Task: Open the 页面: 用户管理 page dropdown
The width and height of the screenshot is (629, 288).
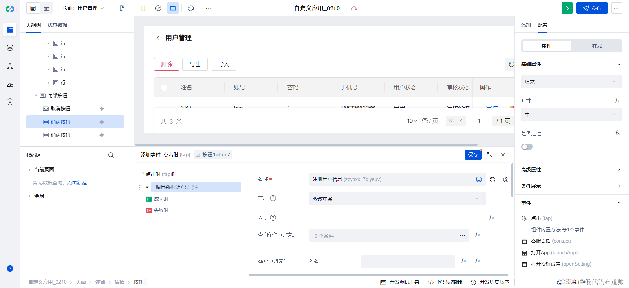Action: pyautogui.click(x=83, y=8)
